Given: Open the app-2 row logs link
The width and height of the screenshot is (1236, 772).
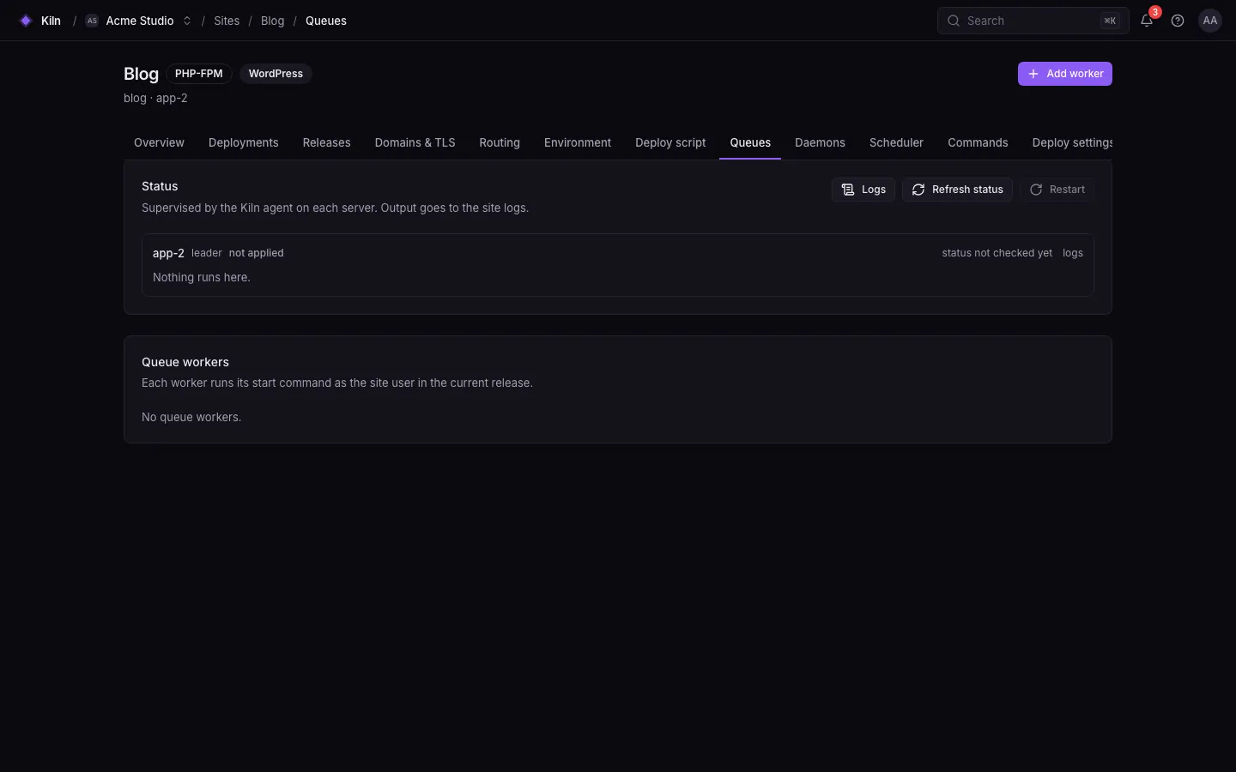Looking at the screenshot, I should coord(1073,253).
